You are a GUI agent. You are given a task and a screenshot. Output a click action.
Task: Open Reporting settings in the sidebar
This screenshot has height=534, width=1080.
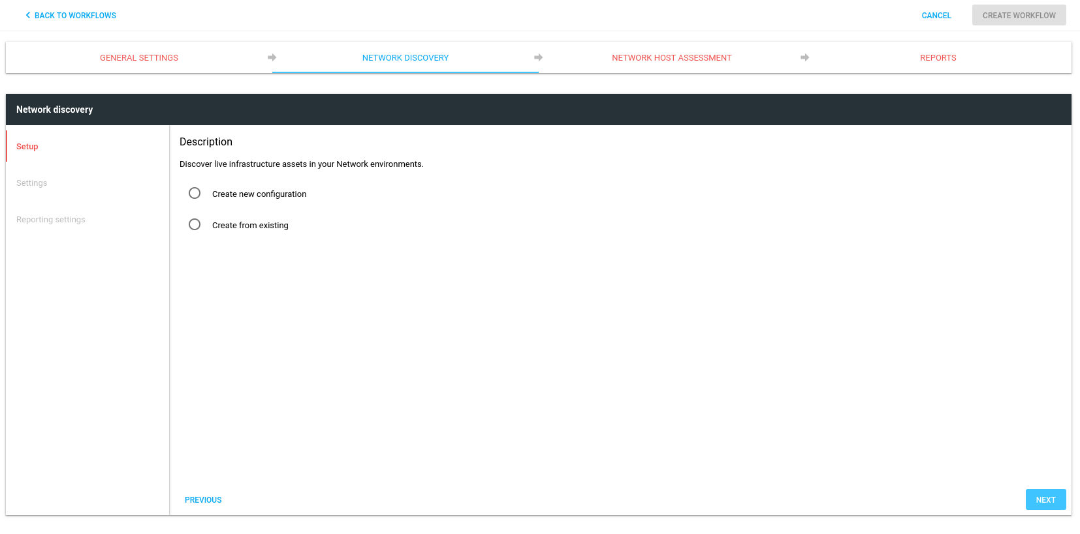[x=51, y=220]
